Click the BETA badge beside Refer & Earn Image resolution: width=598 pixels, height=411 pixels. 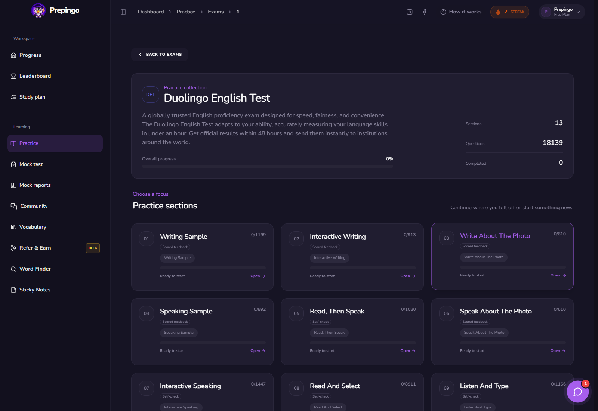93,248
